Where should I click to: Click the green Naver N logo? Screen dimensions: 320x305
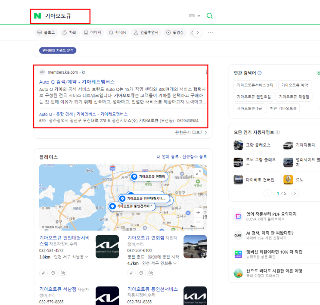pyautogui.click(x=37, y=16)
